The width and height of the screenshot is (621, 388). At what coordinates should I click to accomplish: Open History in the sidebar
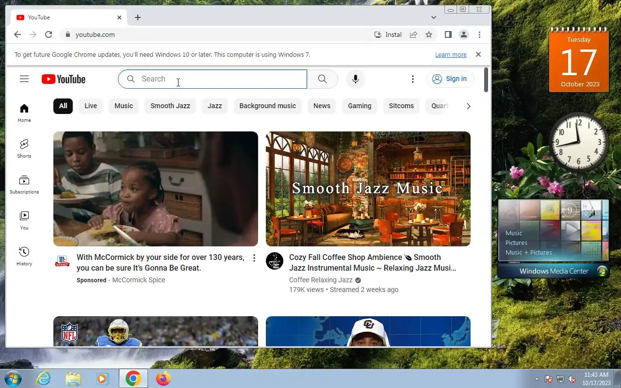tap(24, 257)
